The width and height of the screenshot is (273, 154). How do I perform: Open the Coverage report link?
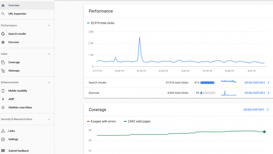[256, 110]
